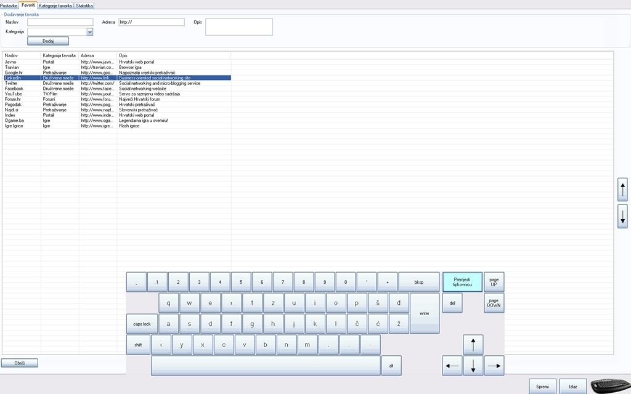Toggle the shift key on virtual keyboard

coord(137,345)
